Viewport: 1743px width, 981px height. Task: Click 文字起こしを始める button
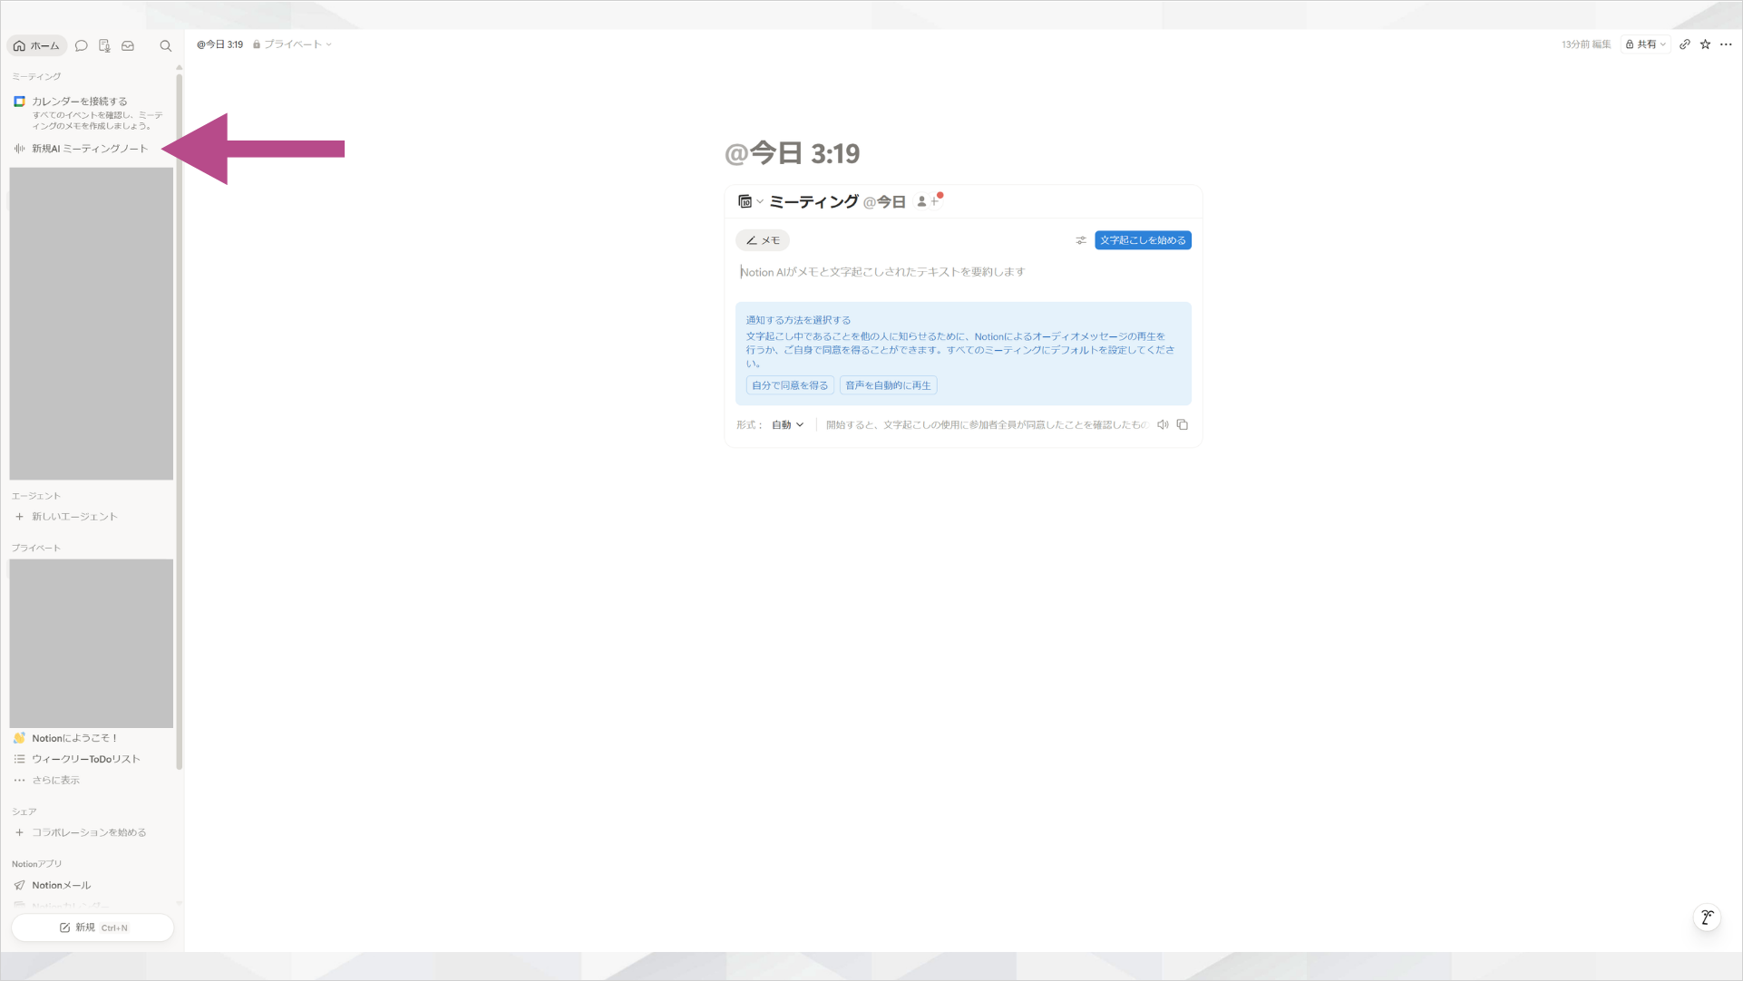[x=1143, y=240]
